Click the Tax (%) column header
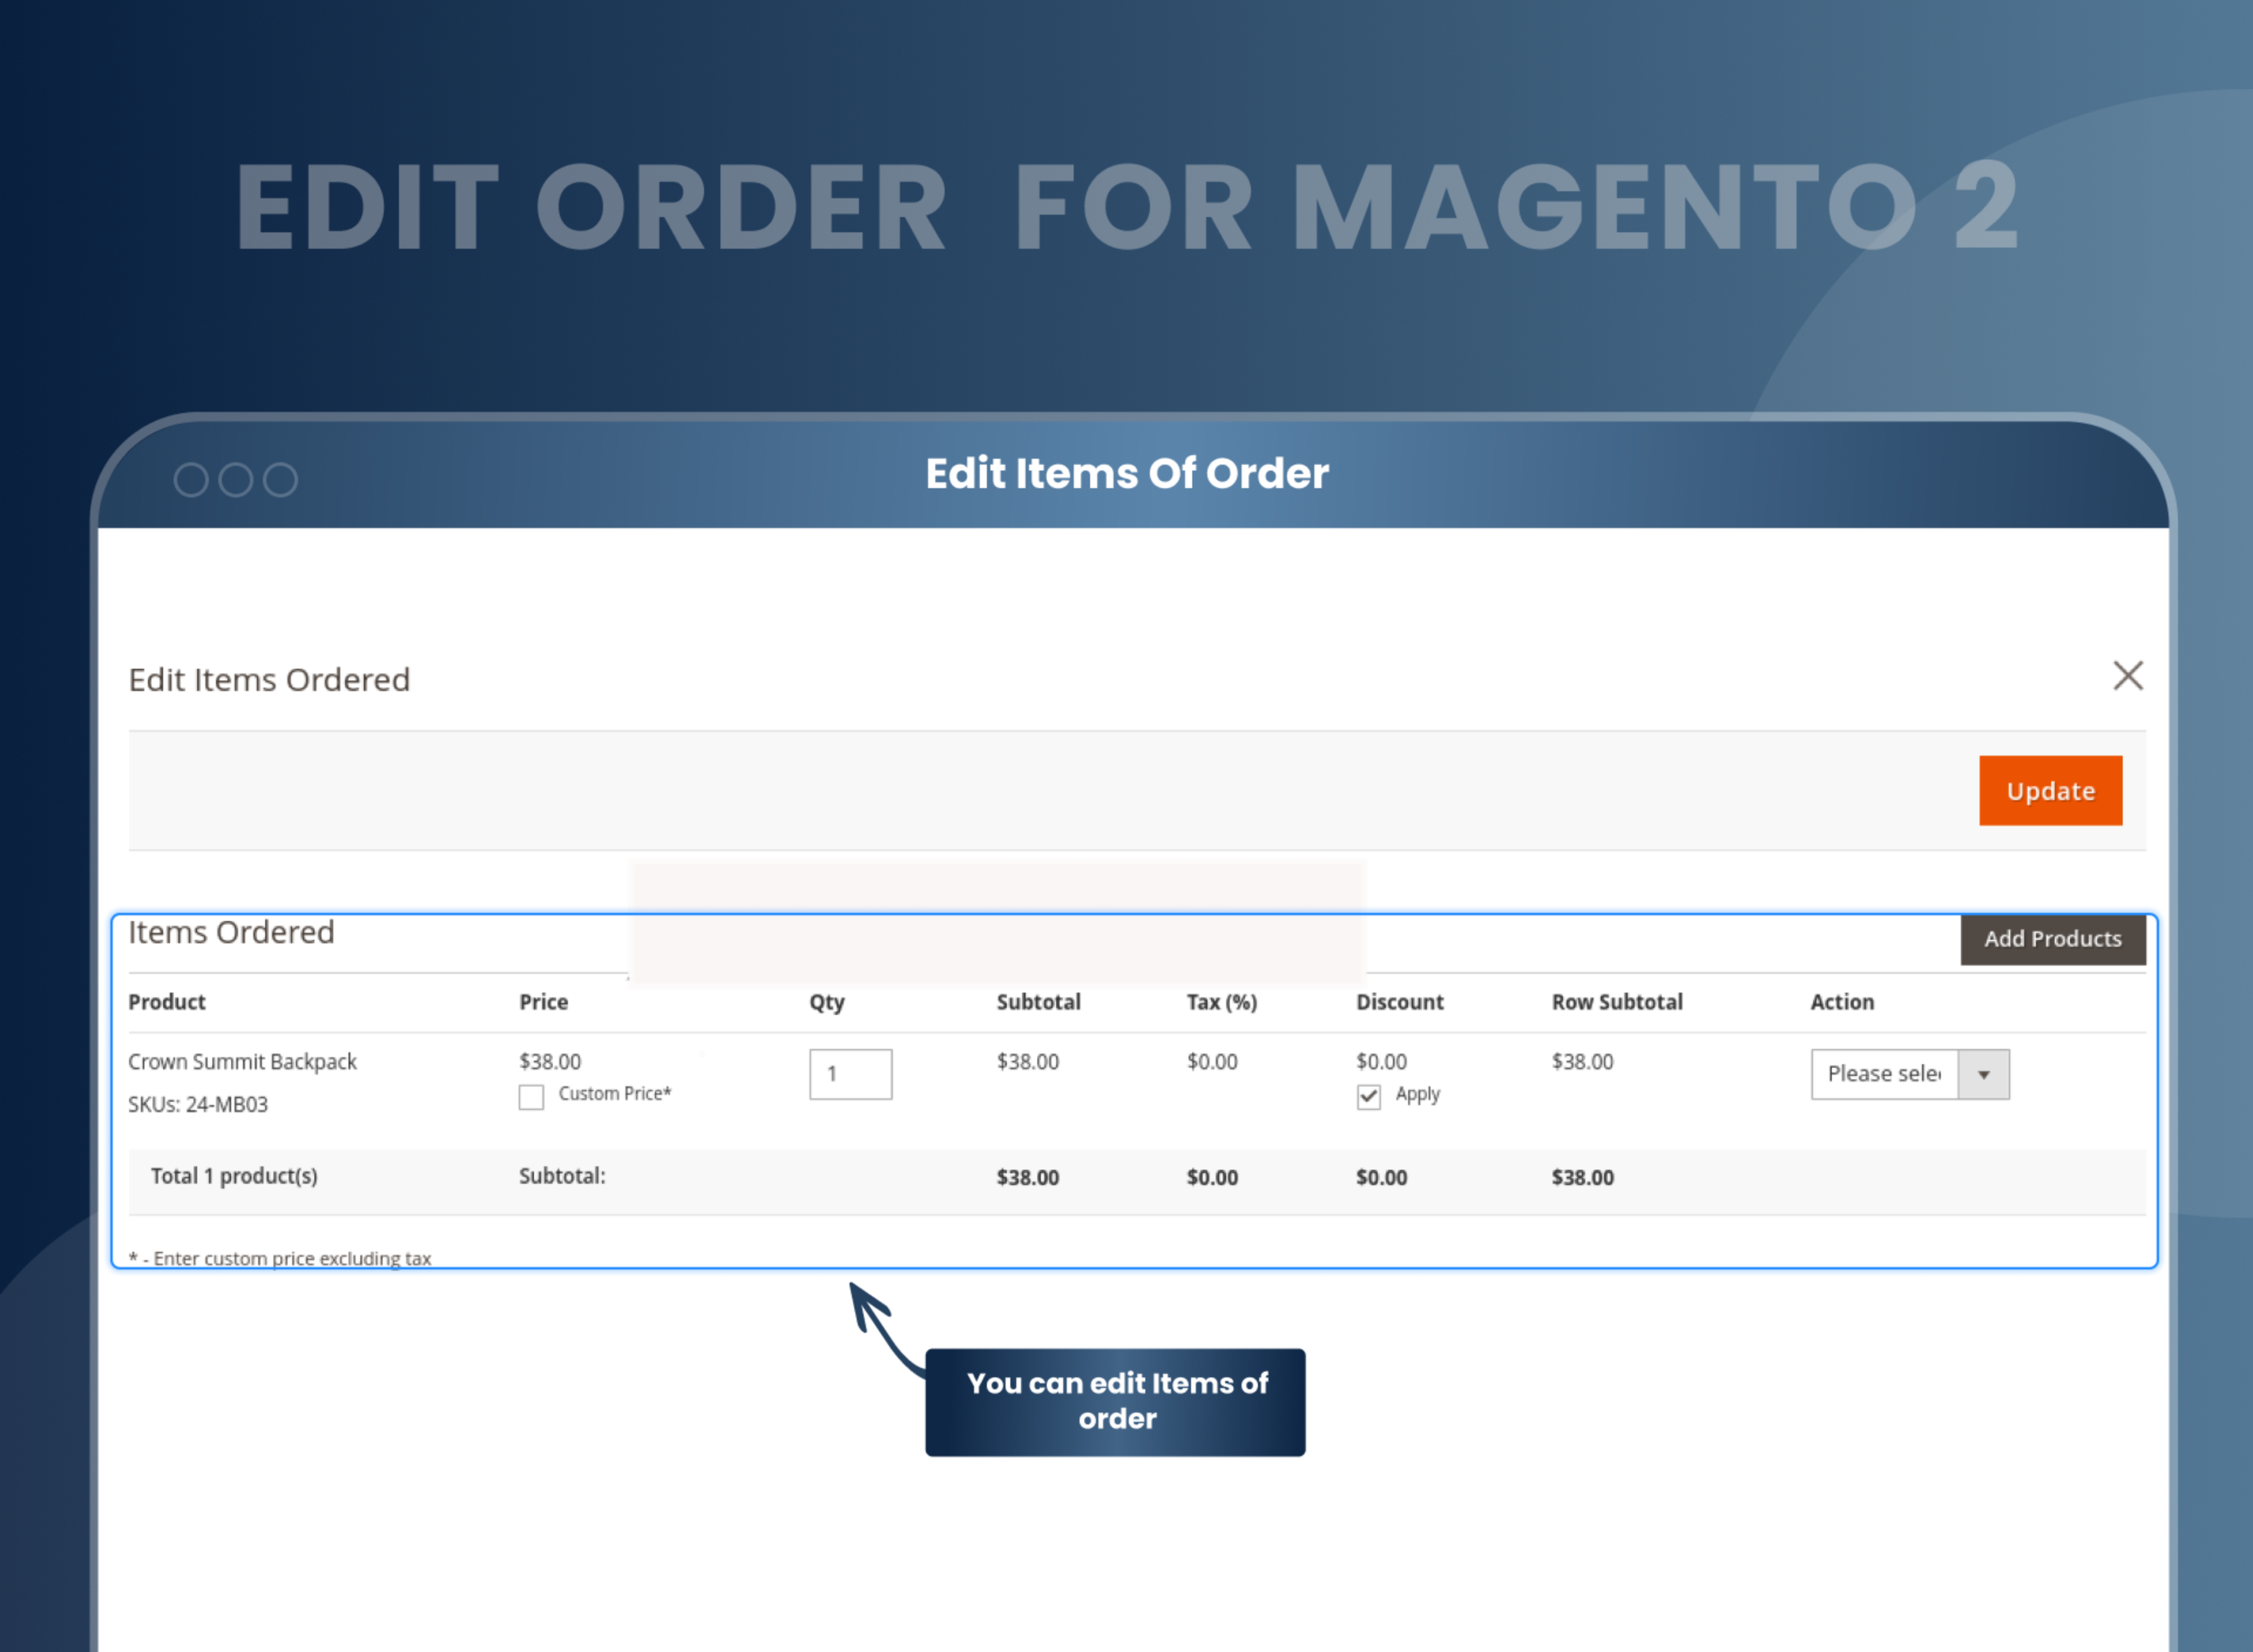 click(x=1221, y=1002)
